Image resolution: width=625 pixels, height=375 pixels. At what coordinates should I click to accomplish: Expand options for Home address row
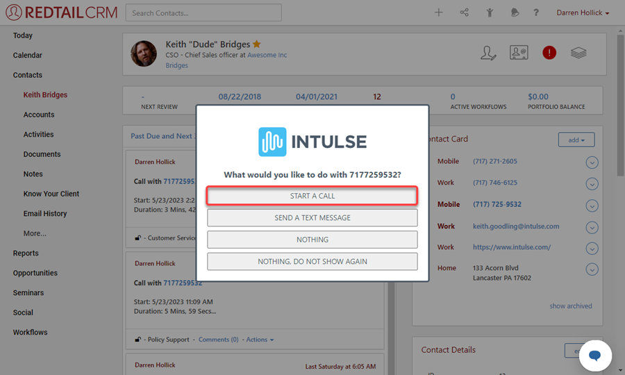[592, 269]
